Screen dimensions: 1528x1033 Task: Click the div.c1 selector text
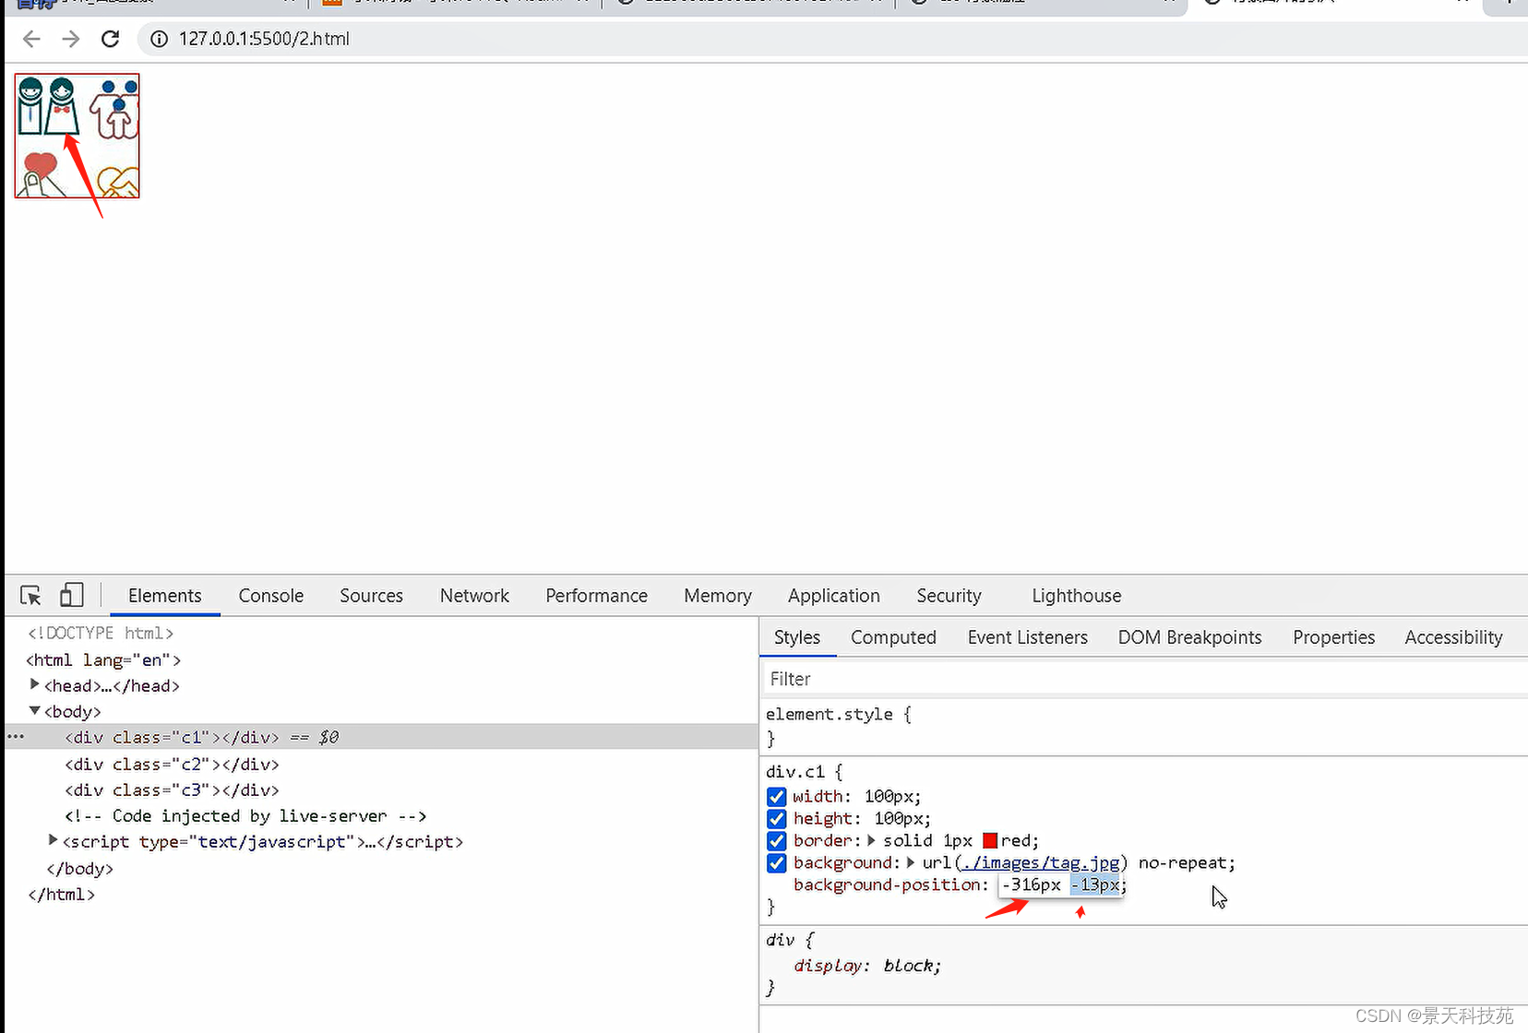795,772
